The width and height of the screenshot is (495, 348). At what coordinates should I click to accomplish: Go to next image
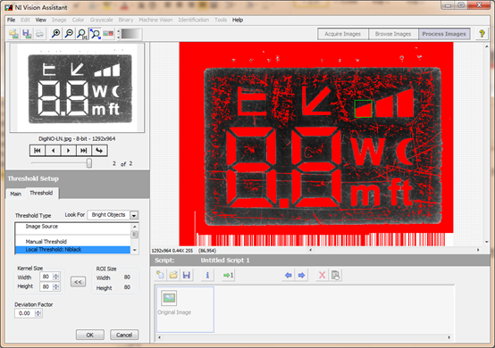(68, 151)
